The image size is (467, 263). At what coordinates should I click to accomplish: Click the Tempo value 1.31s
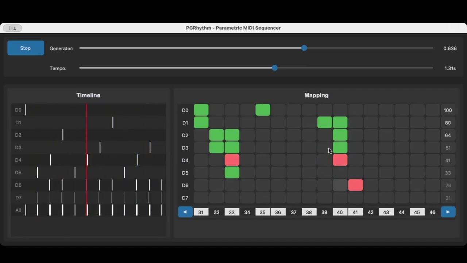450,68
